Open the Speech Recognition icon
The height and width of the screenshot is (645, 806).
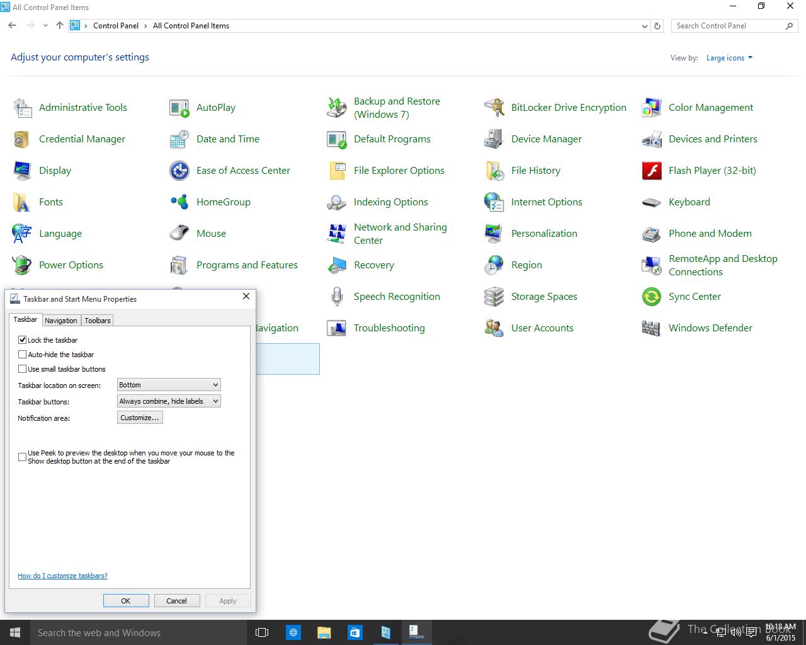(x=337, y=297)
